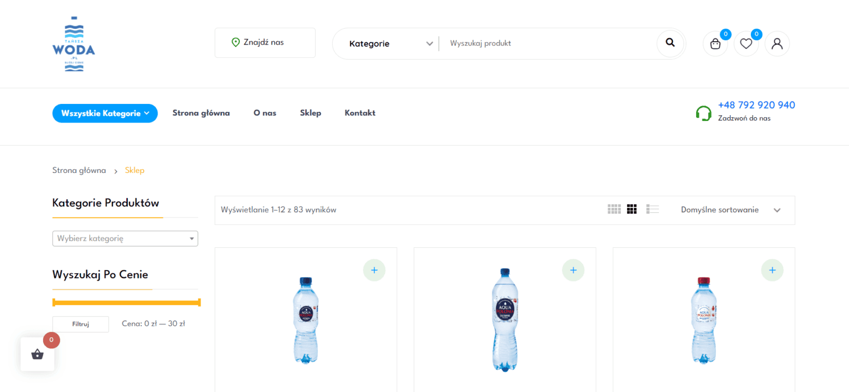
Task: Open floating basket widget at bottom-left
Action: [x=37, y=354]
